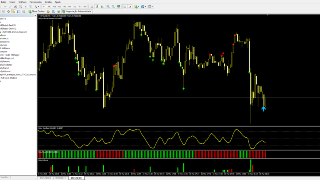Close the Navigator panel

35,16
